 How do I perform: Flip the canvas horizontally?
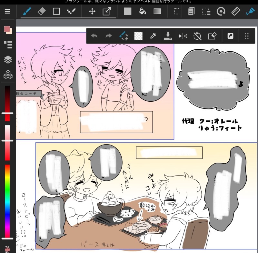[183, 36]
